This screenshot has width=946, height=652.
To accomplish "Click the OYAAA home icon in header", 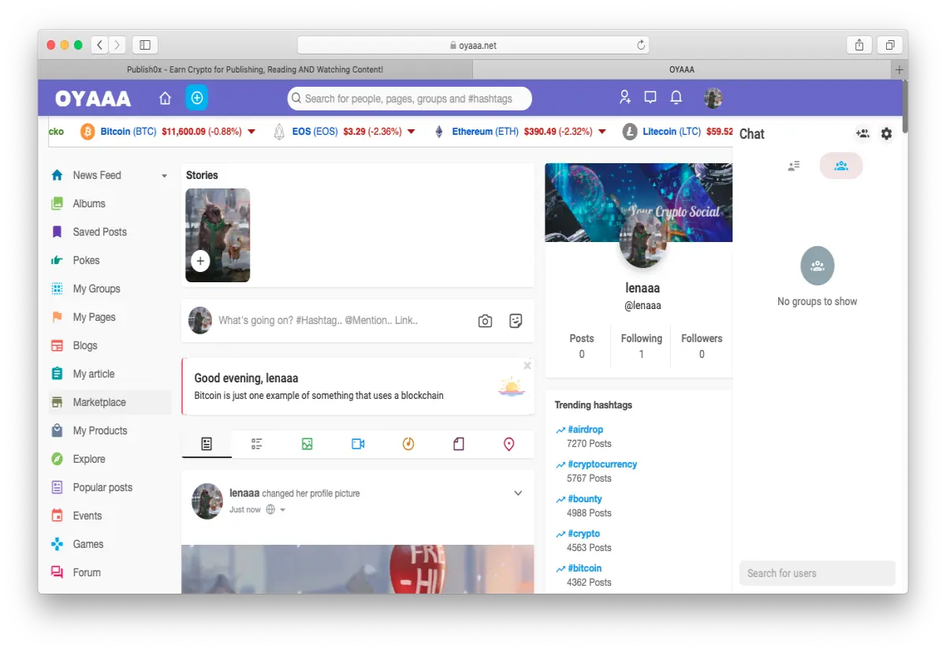I will [165, 99].
